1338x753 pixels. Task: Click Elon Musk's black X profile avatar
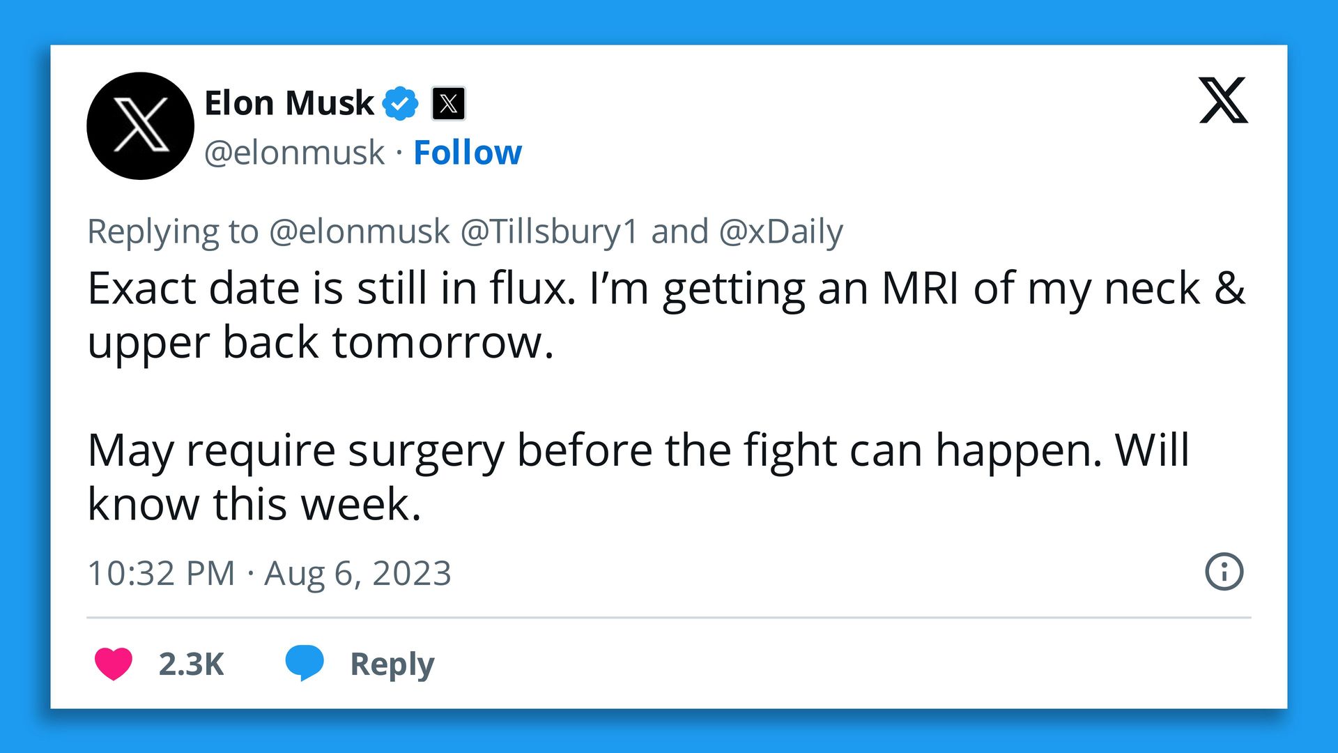tap(140, 126)
